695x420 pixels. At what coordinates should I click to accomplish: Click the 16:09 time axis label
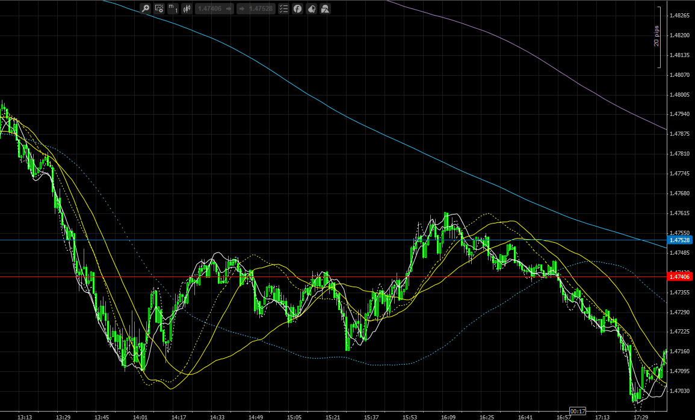tap(448, 416)
